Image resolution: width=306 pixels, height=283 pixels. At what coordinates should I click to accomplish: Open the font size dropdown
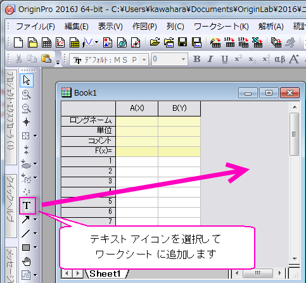click(x=183, y=60)
